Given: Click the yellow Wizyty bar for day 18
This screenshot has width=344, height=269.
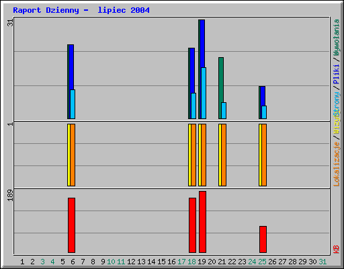Looking at the screenshot, I should (189, 155).
